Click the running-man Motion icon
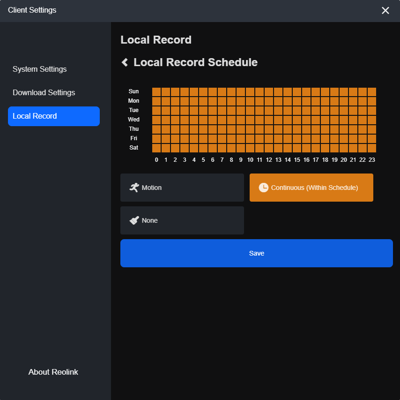This screenshot has width=400, height=400. coord(134,188)
